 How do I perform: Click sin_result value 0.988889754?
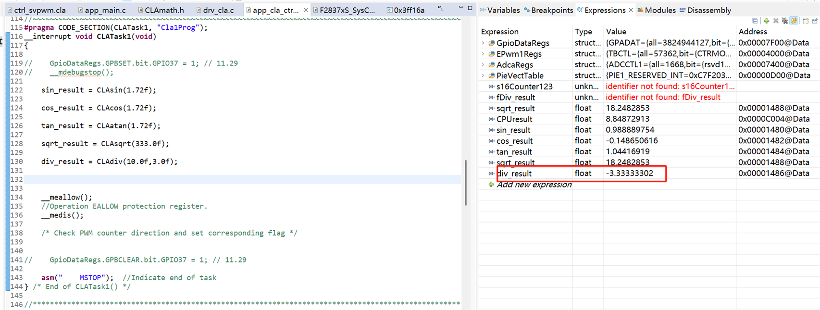(630, 130)
